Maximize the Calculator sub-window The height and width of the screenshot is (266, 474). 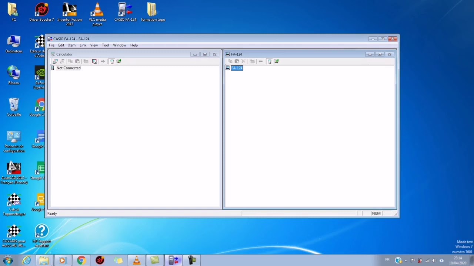click(205, 54)
